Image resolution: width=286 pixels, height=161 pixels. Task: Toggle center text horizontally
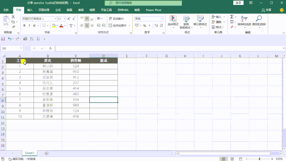87,25
